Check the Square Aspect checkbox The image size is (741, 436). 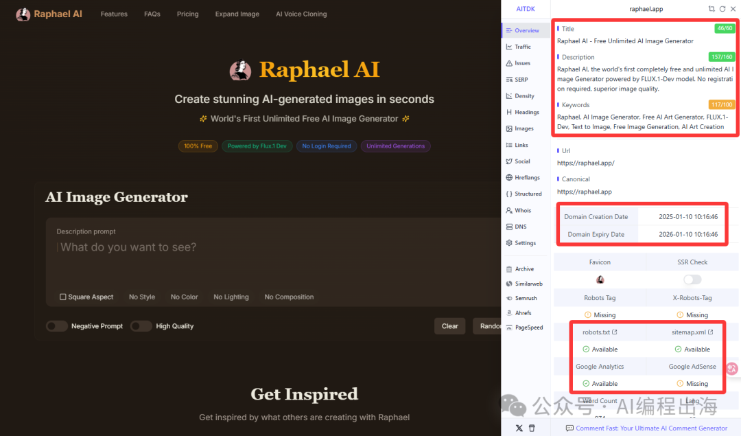click(63, 297)
